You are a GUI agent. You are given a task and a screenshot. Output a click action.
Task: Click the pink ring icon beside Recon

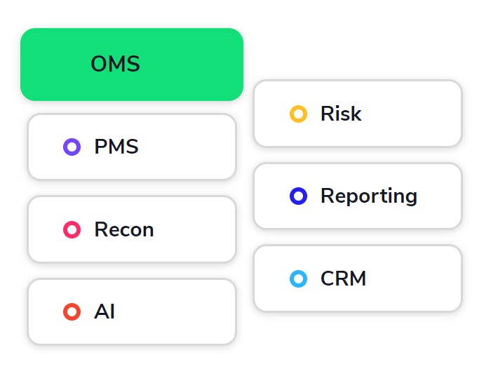[x=72, y=229]
